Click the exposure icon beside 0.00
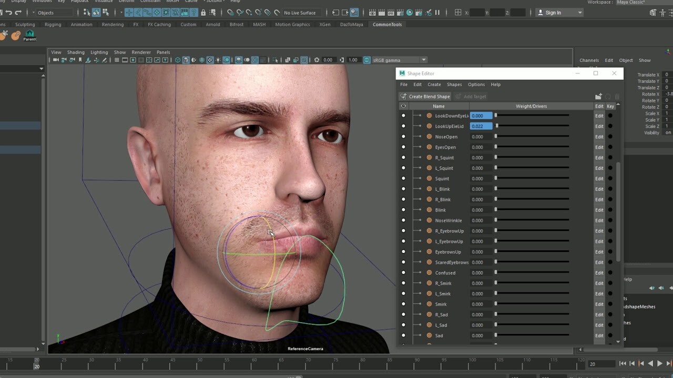 tap(317, 60)
